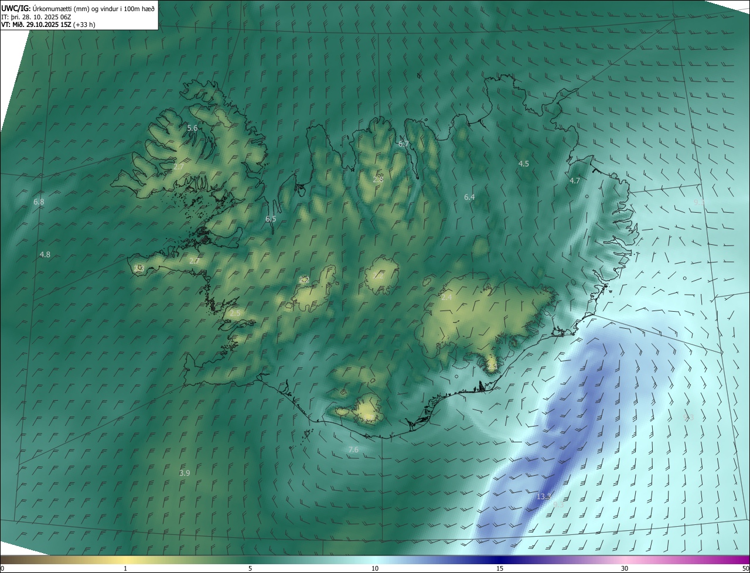This screenshot has width=750, height=573.
Task: Click the 6.7 value label
Action: click(x=403, y=144)
